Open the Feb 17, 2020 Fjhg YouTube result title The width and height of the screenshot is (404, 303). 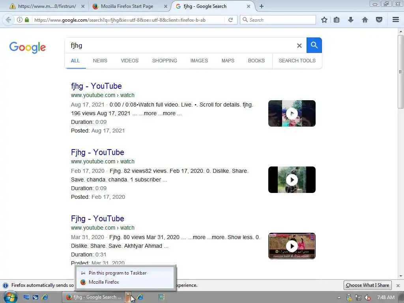[97, 152]
